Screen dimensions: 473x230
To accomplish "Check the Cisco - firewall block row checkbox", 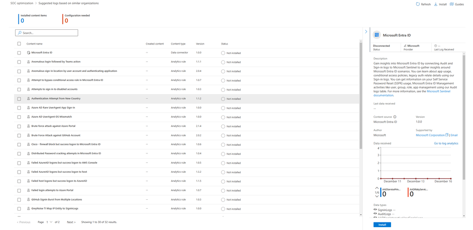I will [x=19, y=144].
